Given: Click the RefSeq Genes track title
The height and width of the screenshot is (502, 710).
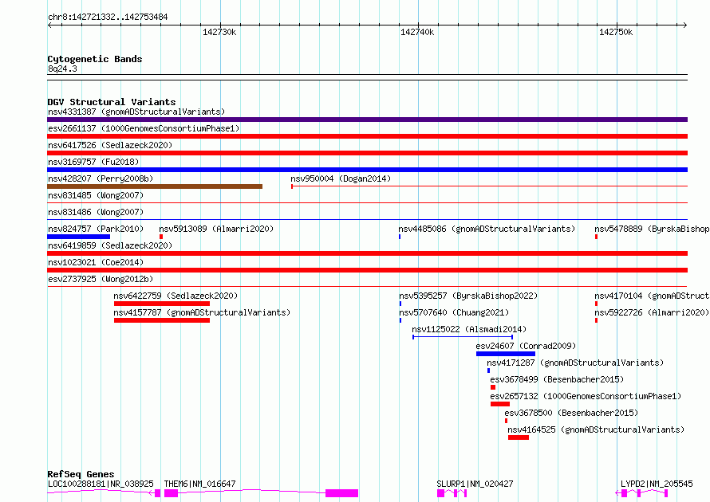Looking at the screenshot, I should (x=81, y=474).
